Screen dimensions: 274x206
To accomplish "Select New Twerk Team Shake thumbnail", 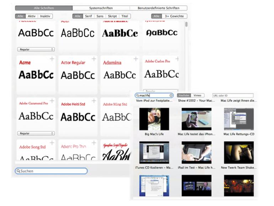I will tap(239, 153).
